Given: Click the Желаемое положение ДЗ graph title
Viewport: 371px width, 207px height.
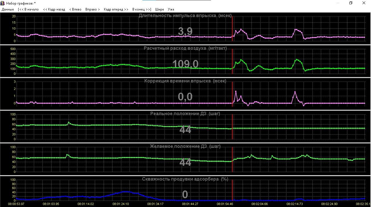Looking at the screenshot, I should point(185,146).
